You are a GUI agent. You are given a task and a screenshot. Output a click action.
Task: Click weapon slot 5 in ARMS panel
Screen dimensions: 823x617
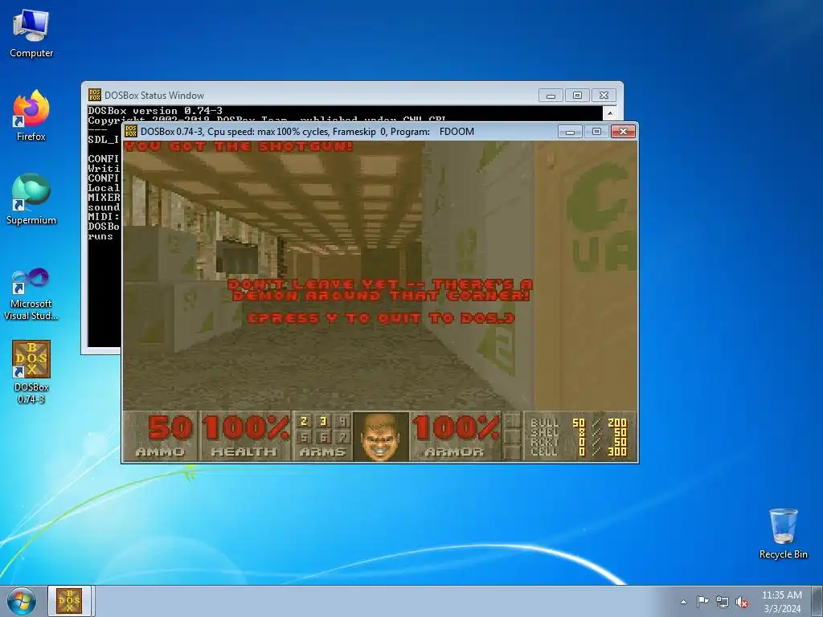point(304,436)
